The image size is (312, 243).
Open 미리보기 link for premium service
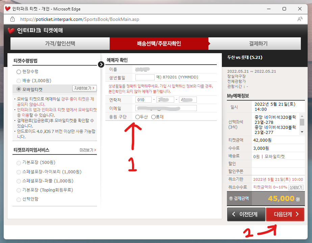point(88,150)
